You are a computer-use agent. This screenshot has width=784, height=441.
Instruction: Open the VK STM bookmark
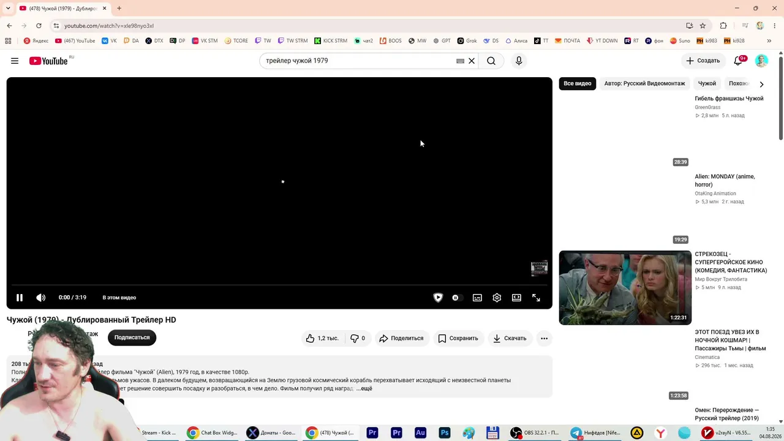pyautogui.click(x=205, y=41)
